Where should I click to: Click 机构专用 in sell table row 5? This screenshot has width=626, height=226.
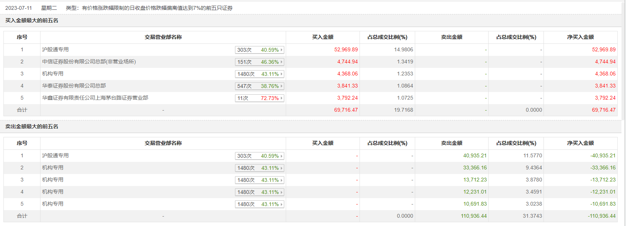[x=53, y=204]
